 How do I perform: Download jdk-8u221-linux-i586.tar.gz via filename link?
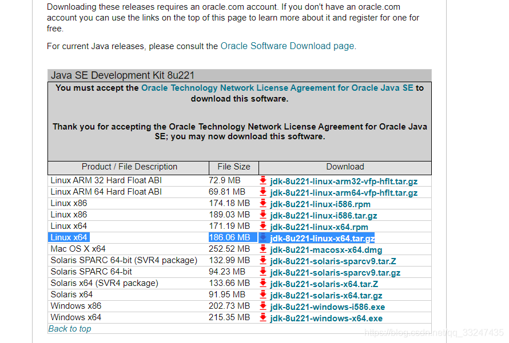pyautogui.click(x=324, y=216)
